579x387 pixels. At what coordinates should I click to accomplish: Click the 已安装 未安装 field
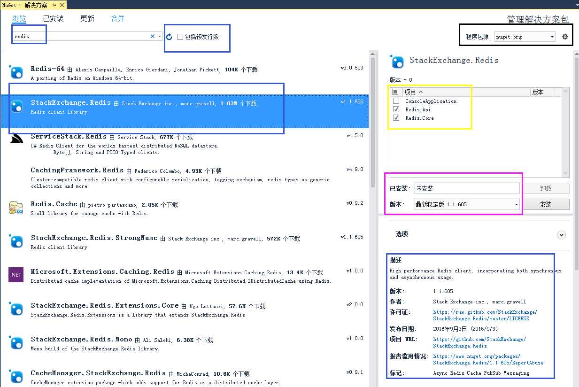point(467,188)
